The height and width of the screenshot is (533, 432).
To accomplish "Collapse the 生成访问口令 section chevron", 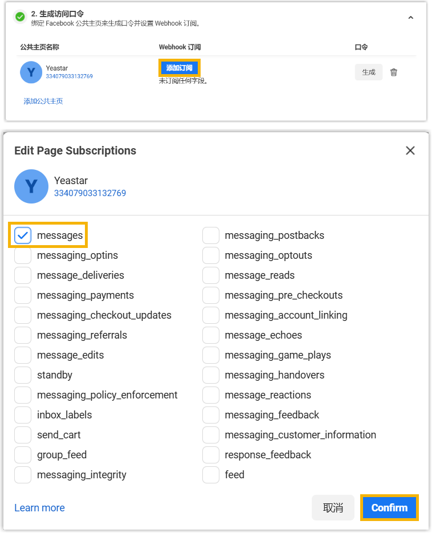I will click(410, 18).
